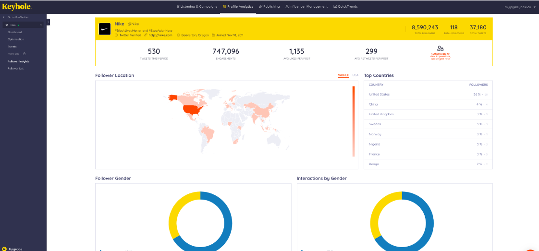This screenshot has height=251, width=539.
Task: Select the China row in Top Countries
Action: (428, 104)
